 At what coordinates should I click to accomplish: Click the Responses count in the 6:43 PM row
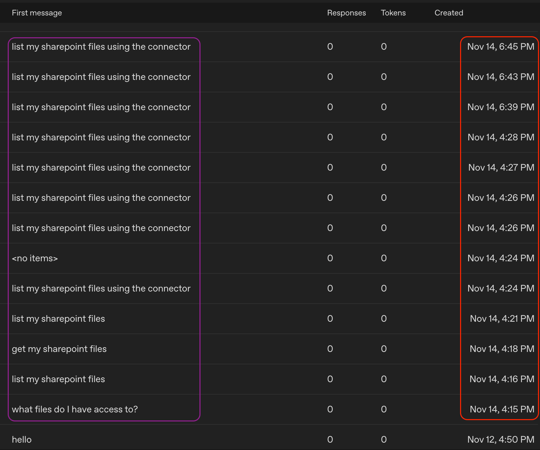click(330, 77)
